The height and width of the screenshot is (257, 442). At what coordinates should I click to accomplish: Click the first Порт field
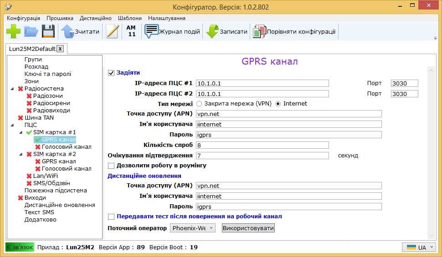(405, 83)
